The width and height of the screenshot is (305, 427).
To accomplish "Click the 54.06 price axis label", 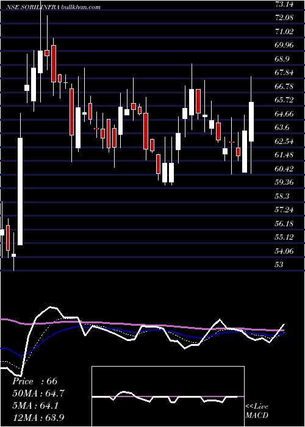I will pos(285,251).
